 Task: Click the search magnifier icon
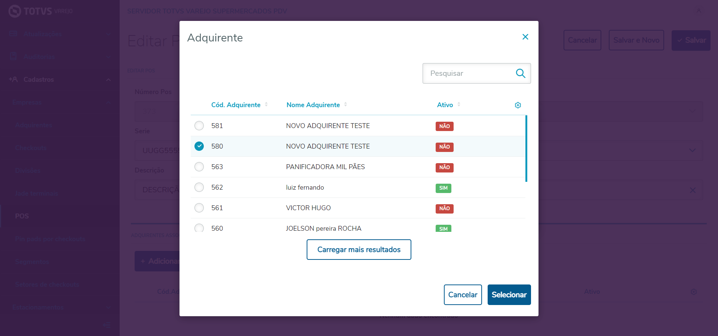coord(521,73)
